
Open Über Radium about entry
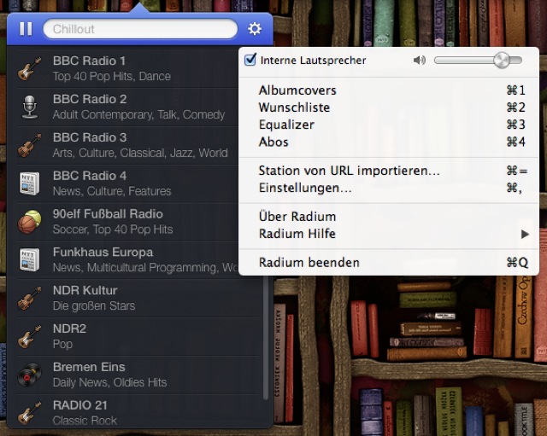(297, 217)
